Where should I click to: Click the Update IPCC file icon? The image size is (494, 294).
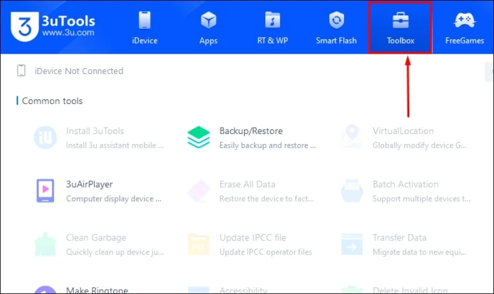tap(199, 244)
